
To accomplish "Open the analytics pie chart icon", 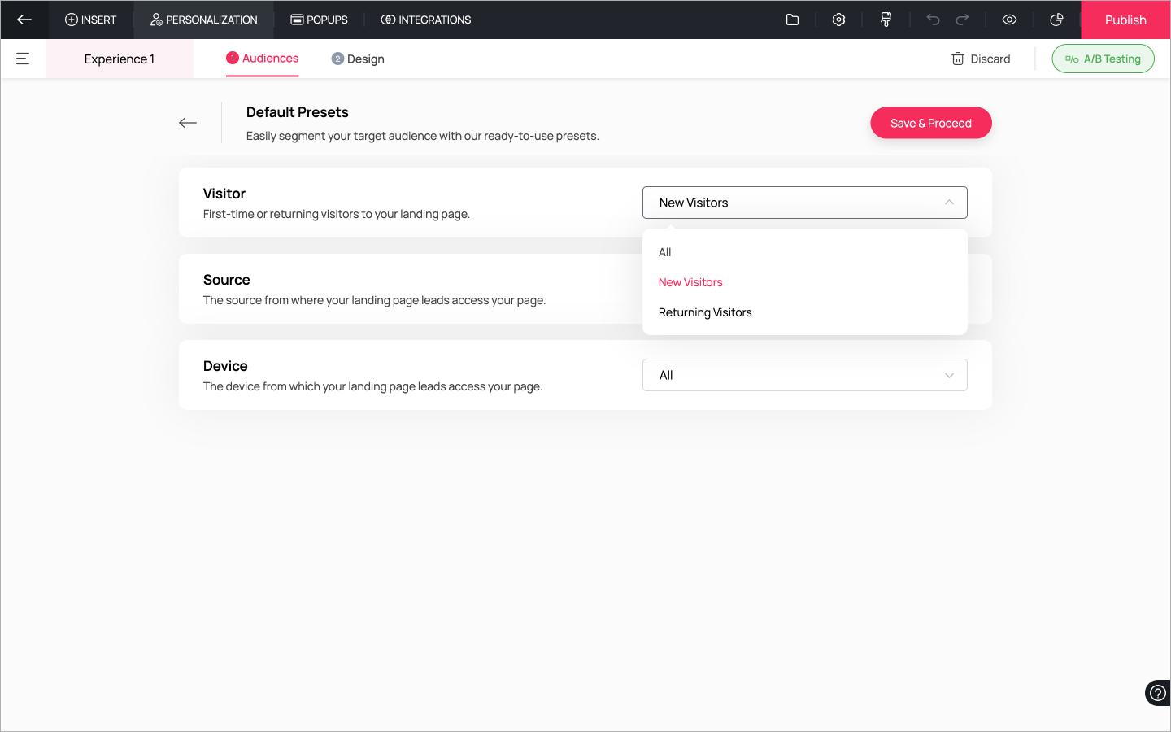I will tap(1056, 20).
